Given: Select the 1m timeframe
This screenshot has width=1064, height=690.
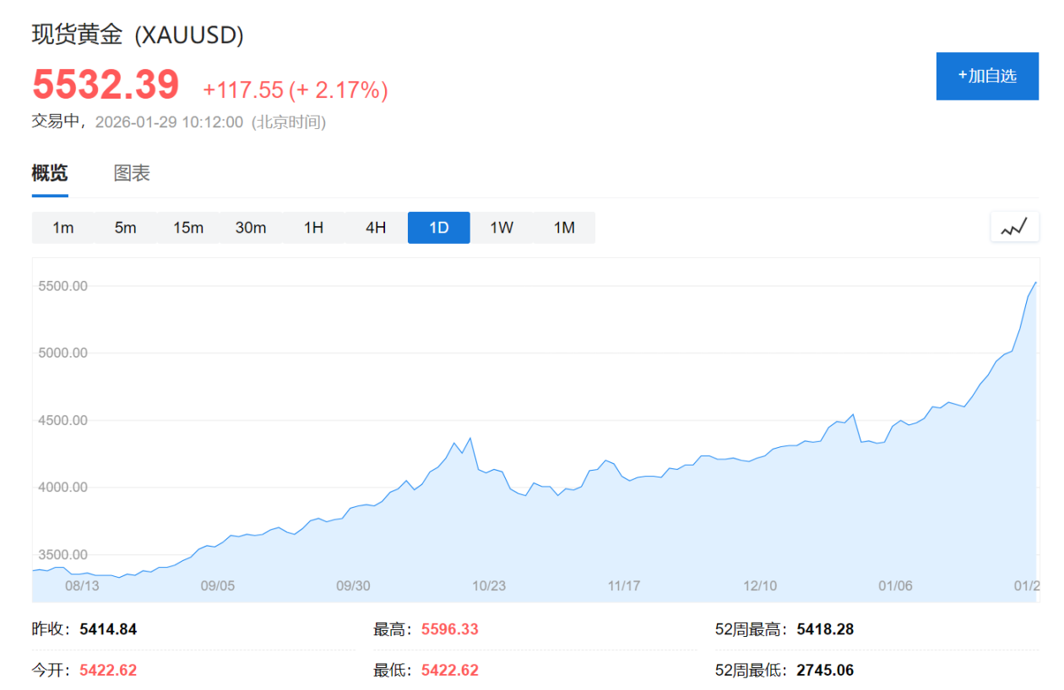Looking at the screenshot, I should click(62, 228).
